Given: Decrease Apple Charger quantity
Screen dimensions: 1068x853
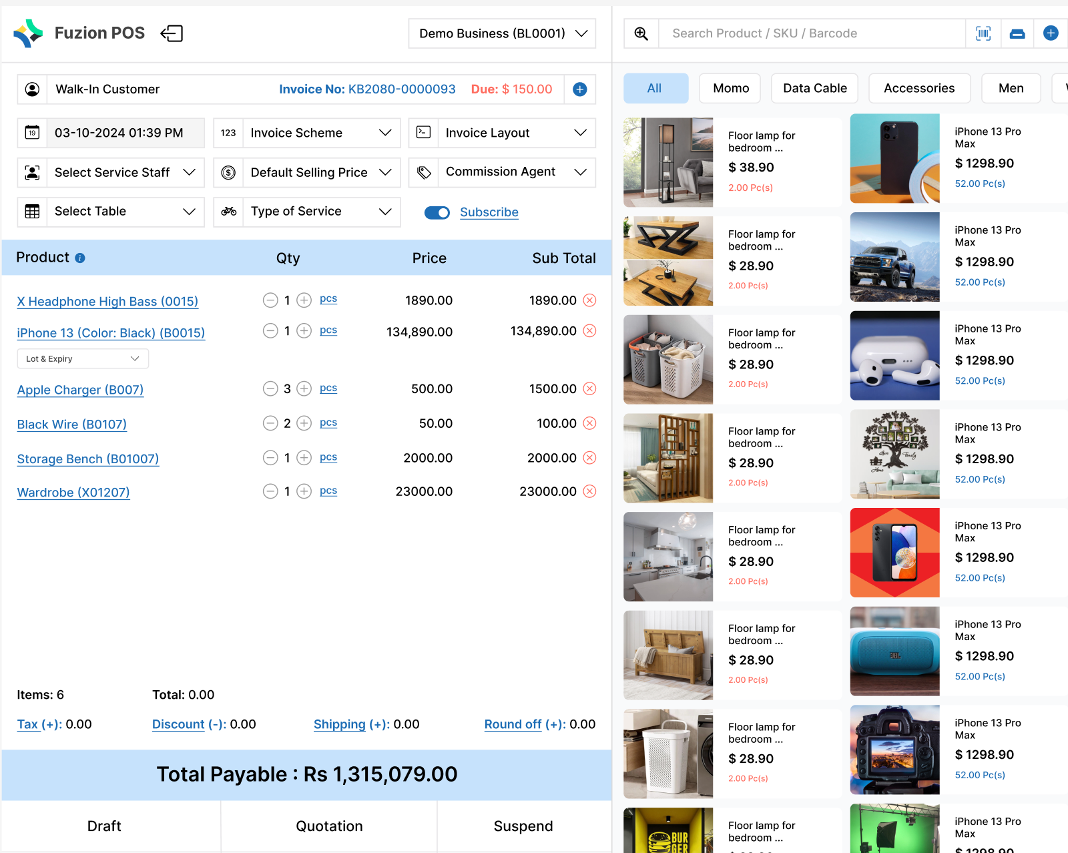Looking at the screenshot, I should [270, 388].
